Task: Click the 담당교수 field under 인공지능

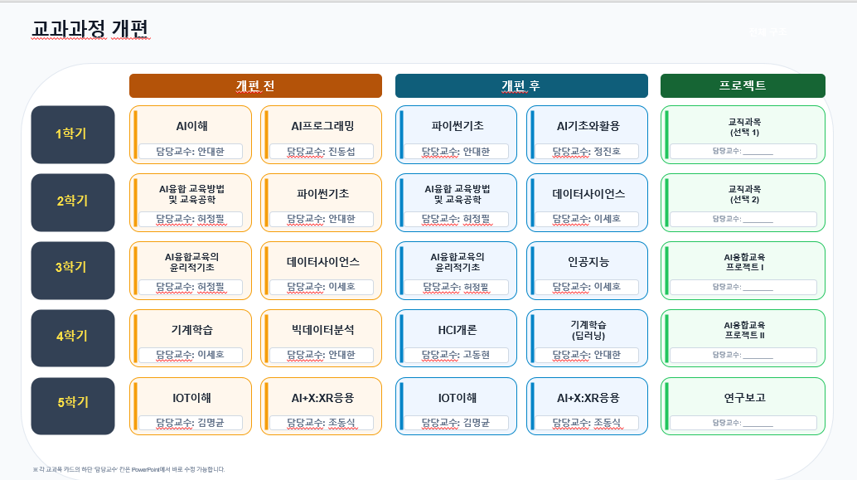Action: 587,287
